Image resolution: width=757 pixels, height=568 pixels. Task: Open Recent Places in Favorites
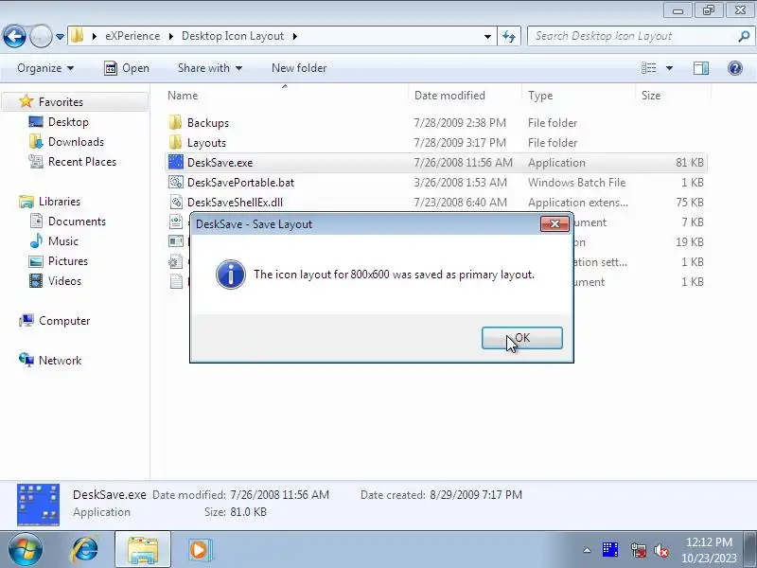pos(82,162)
